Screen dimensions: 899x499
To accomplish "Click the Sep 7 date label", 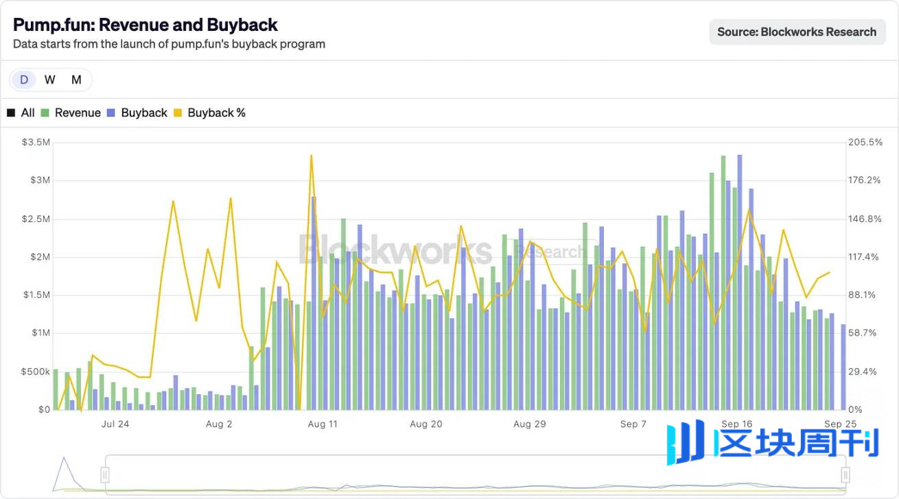I will point(633,424).
